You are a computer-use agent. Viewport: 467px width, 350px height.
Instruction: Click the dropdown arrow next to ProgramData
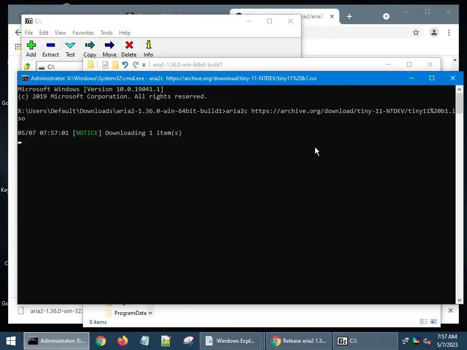click(x=150, y=313)
